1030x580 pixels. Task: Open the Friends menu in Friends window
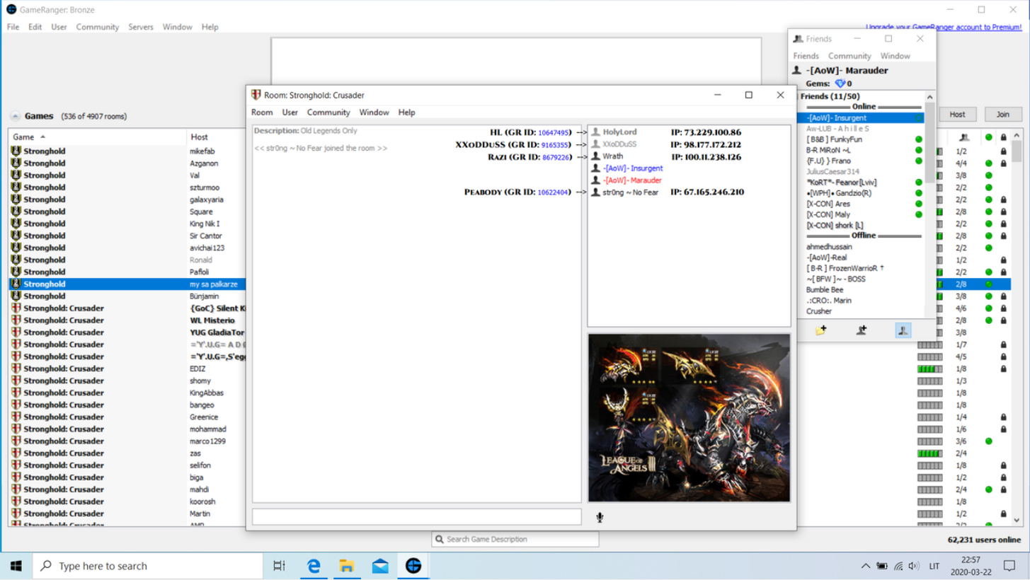pyautogui.click(x=806, y=56)
